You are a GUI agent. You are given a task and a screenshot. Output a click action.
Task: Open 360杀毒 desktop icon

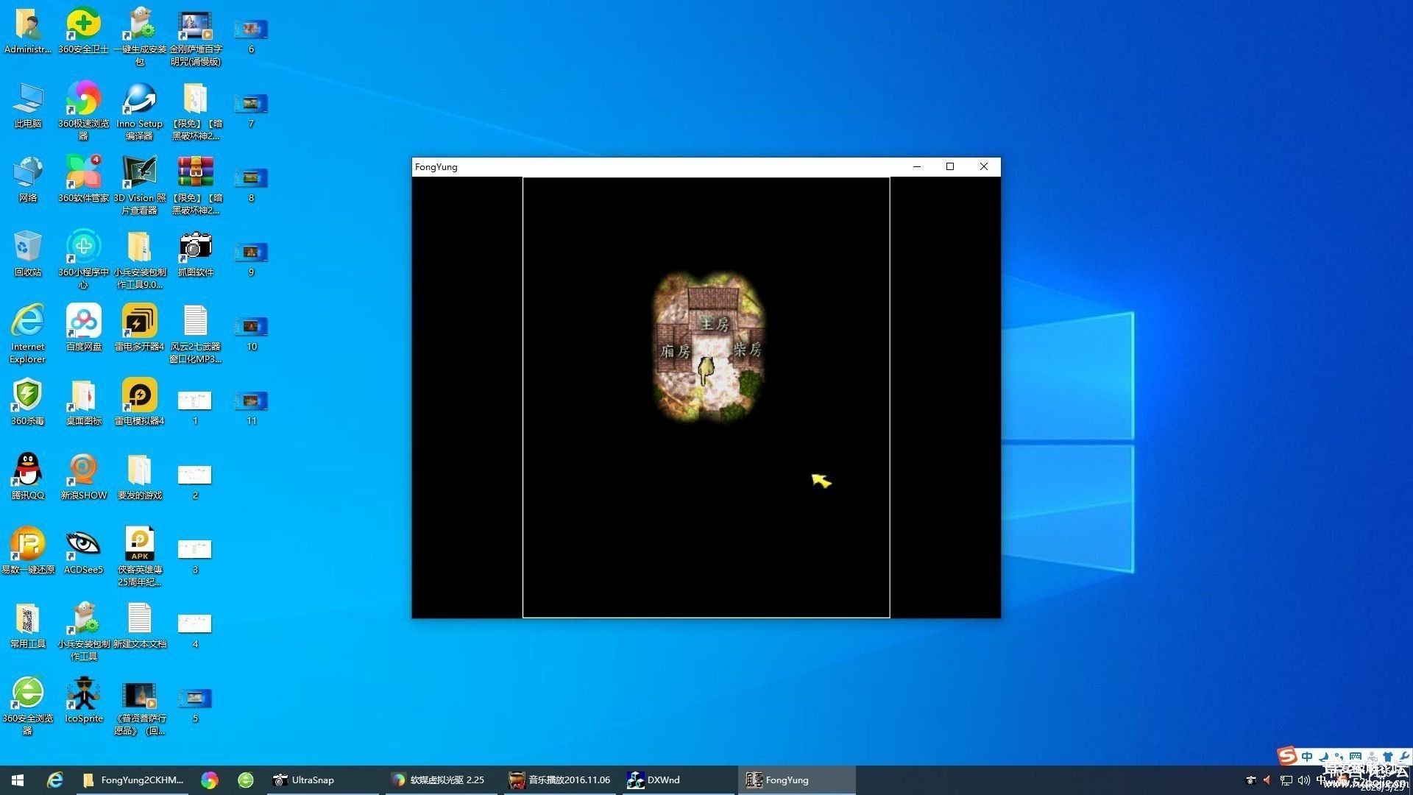click(x=27, y=403)
